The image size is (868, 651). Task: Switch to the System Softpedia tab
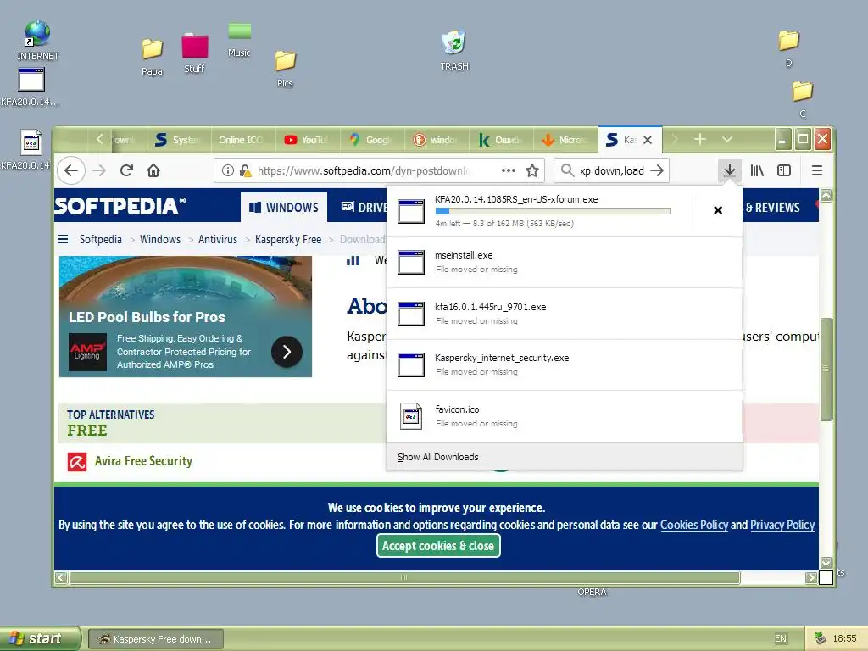(179, 140)
